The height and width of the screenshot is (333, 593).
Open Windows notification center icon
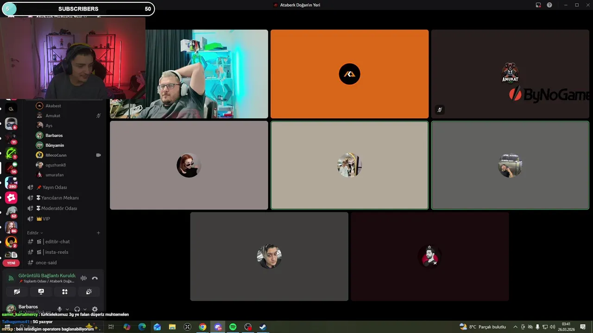tap(583, 327)
